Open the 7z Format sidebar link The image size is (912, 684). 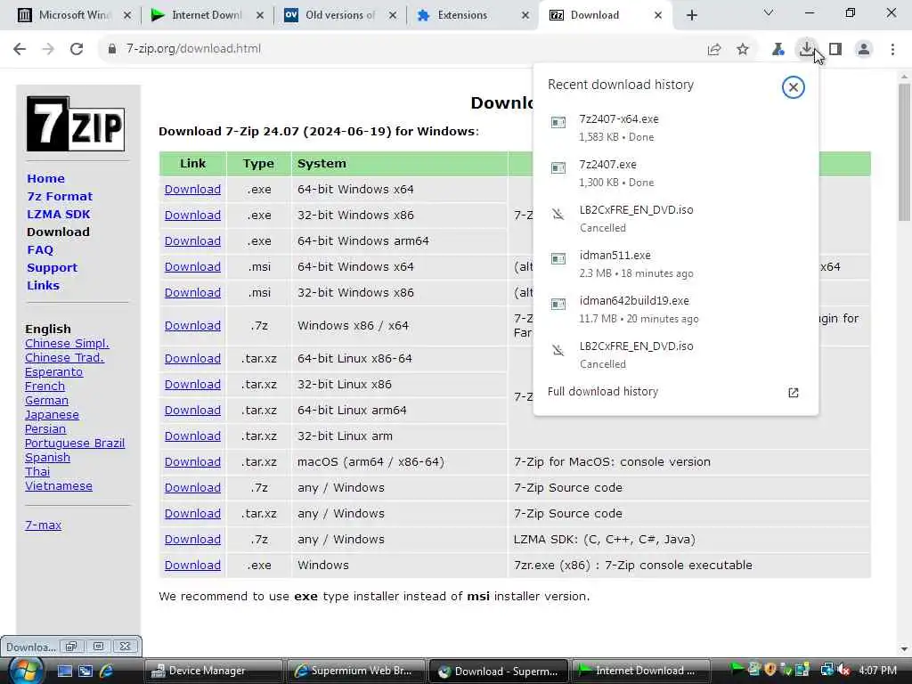[x=60, y=197]
